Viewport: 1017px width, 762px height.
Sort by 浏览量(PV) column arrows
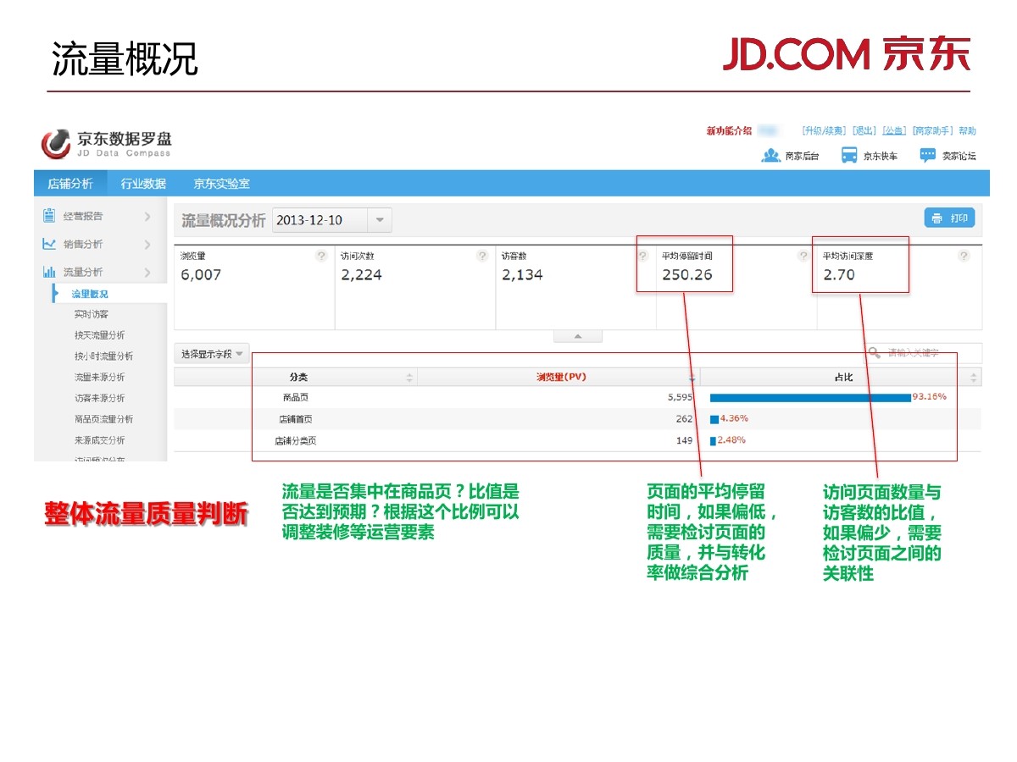click(692, 378)
